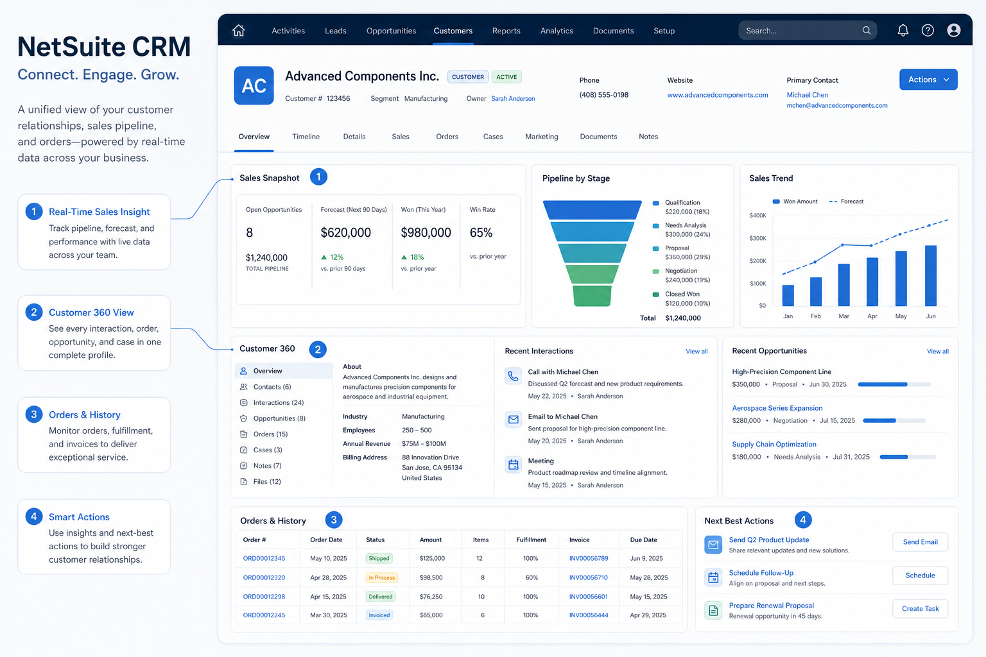986x657 pixels.
Task: Open primary contact Michael Chen link
Action: [x=808, y=95]
